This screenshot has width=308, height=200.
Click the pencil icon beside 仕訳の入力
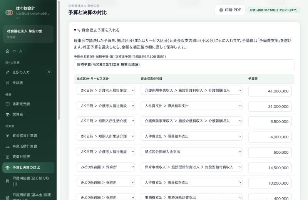click(x=7, y=72)
